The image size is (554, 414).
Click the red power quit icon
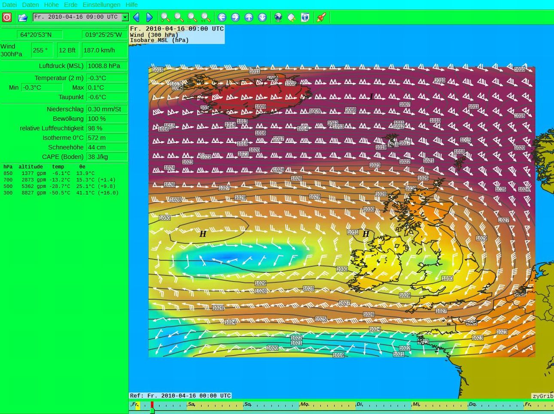(7, 17)
